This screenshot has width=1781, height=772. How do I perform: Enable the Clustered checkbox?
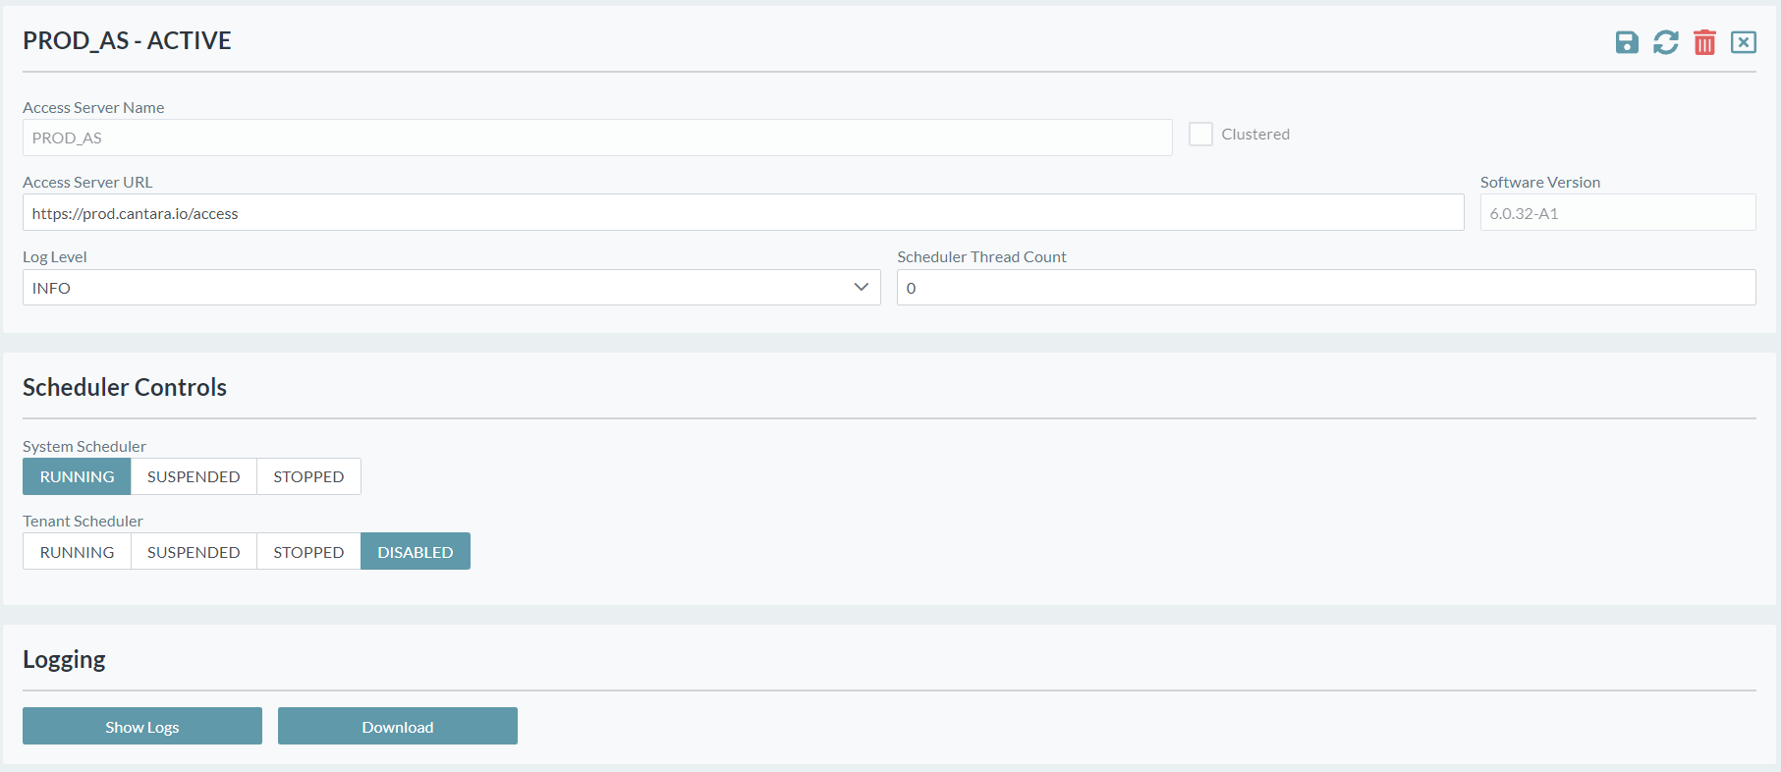(1200, 135)
